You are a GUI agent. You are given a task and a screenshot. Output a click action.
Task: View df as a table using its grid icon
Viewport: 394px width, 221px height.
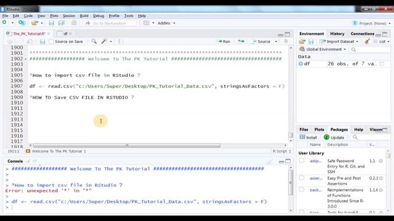click(x=382, y=64)
